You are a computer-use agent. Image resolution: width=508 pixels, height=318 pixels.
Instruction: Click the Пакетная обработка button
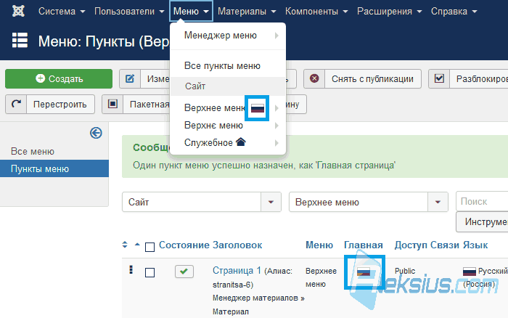point(136,104)
